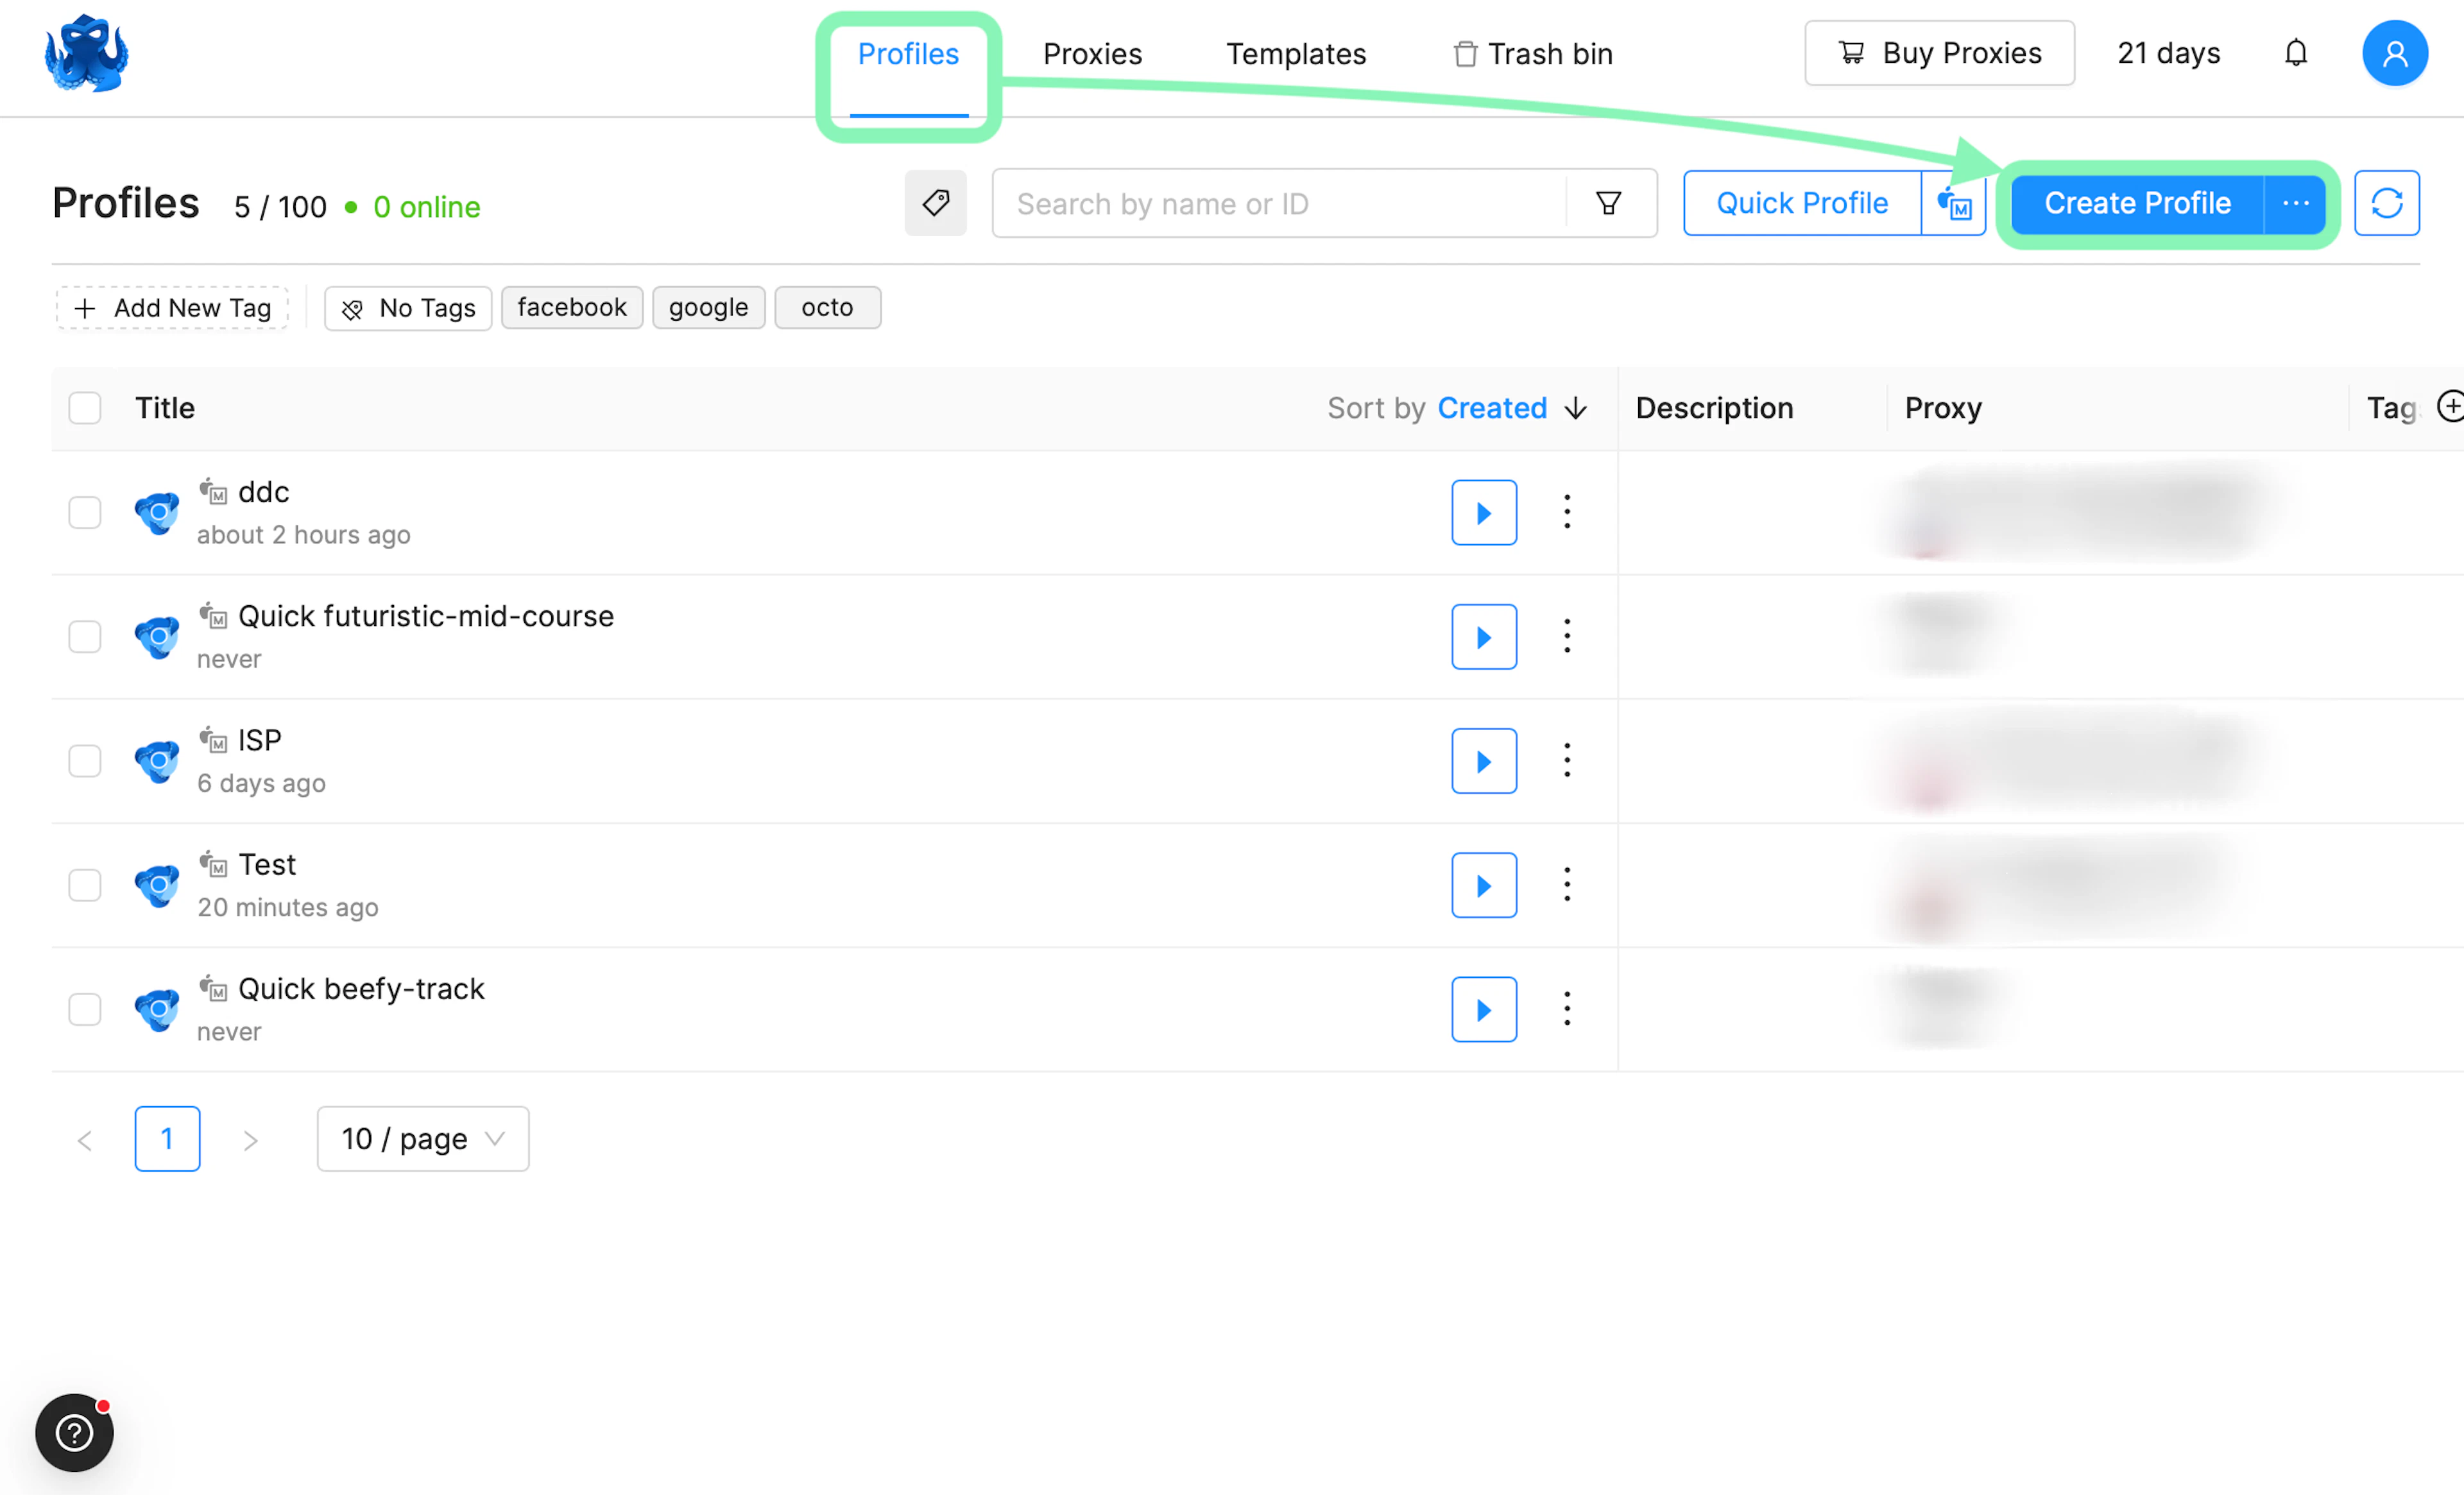Open the ddc profile title
The width and height of the screenshot is (2464, 1495).
click(264, 492)
